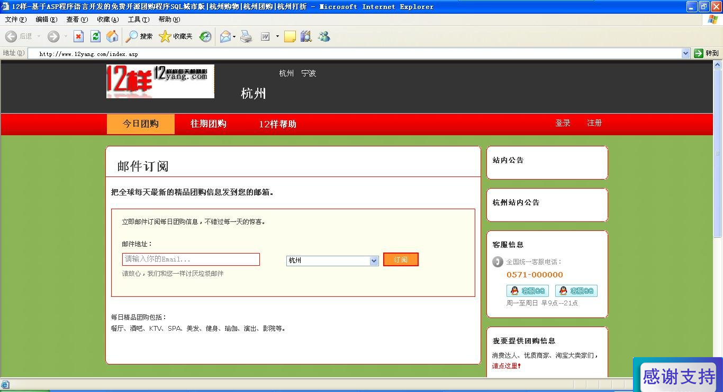Click the 转到 Go button
This screenshot has width=723, height=392.
click(x=707, y=53)
